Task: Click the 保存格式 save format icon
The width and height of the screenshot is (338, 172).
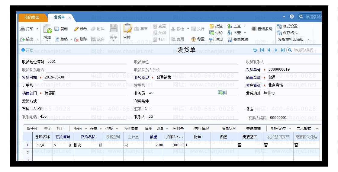Action: (279, 33)
